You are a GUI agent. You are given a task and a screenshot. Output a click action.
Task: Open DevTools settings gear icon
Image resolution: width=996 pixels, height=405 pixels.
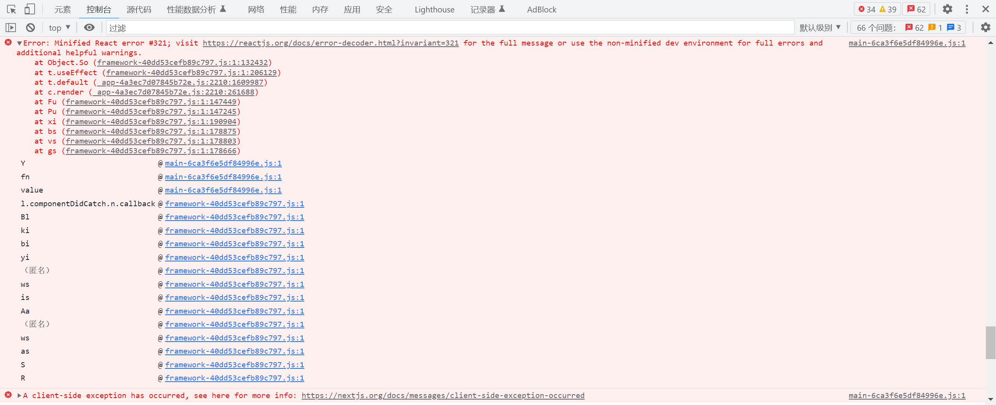point(948,9)
